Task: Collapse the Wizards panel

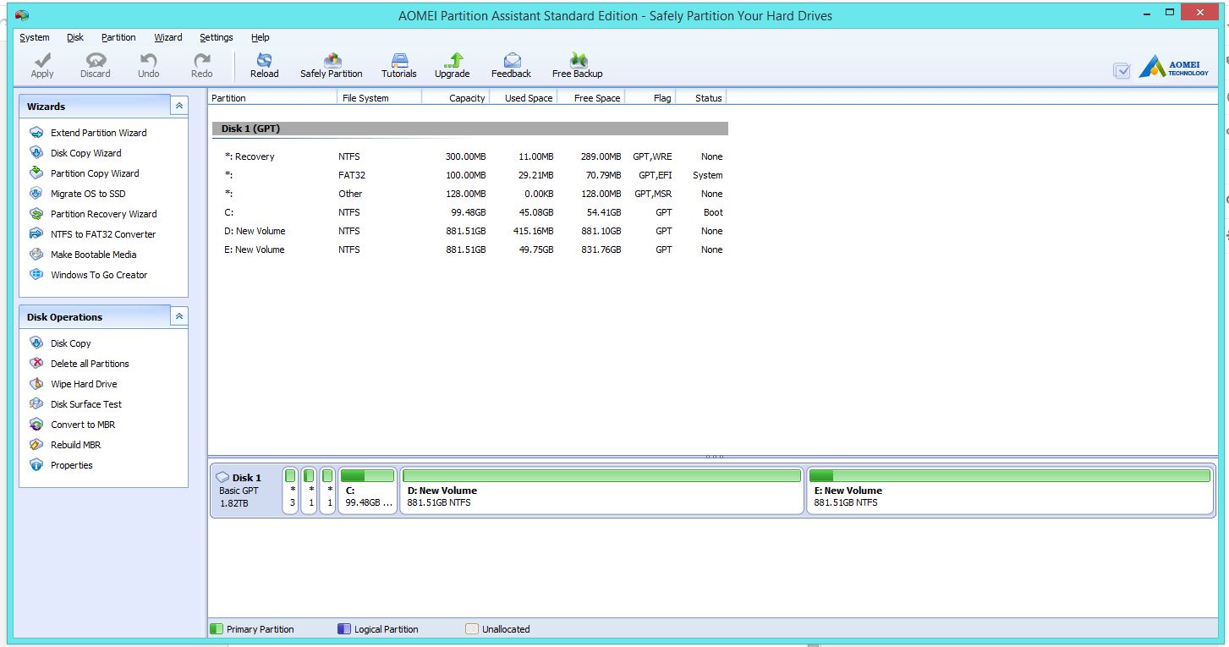Action: click(x=178, y=106)
